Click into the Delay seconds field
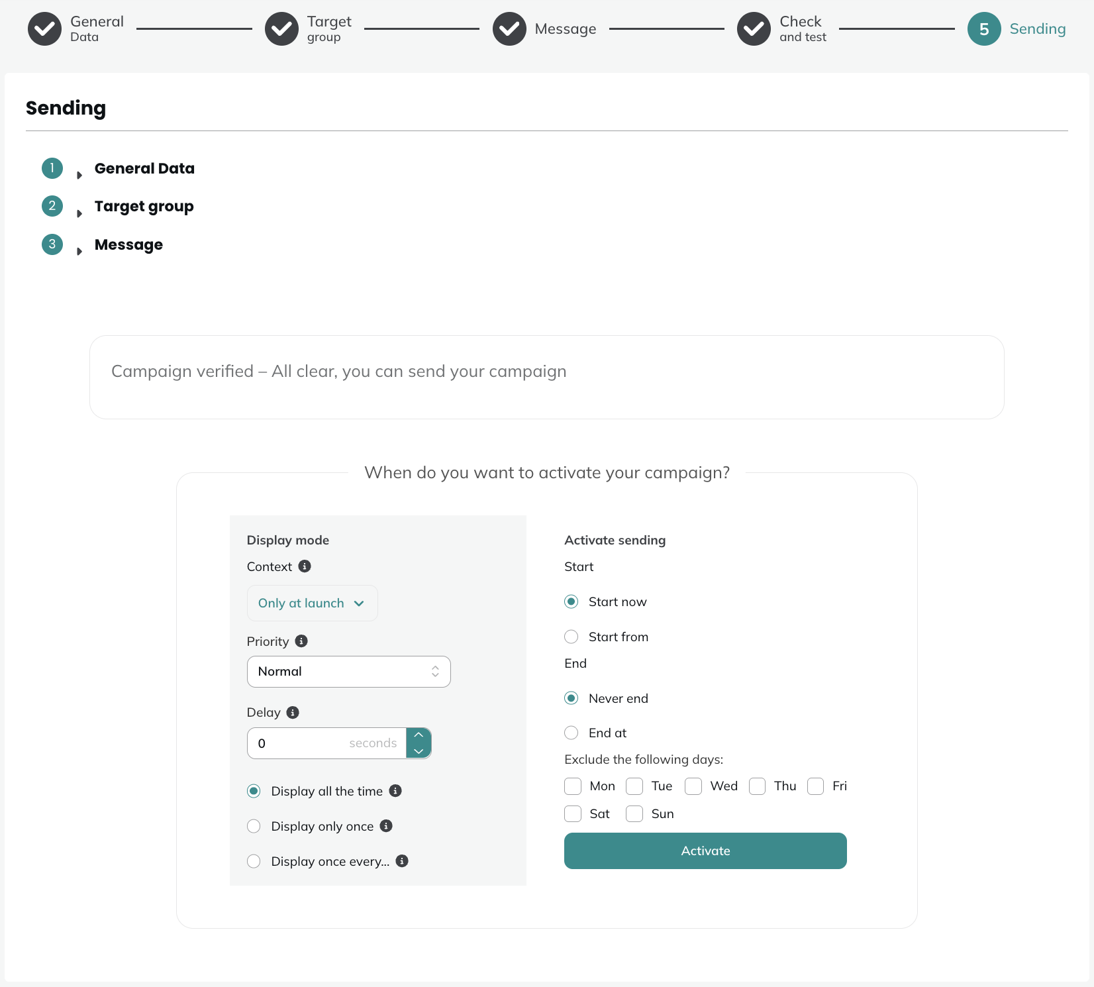Viewport: 1094px width, 987px height. [326, 743]
